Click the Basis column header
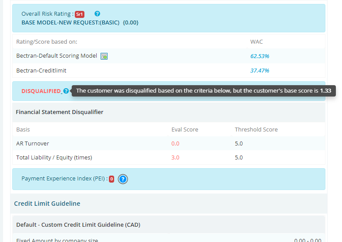The image size is (342, 242). [x=23, y=130]
